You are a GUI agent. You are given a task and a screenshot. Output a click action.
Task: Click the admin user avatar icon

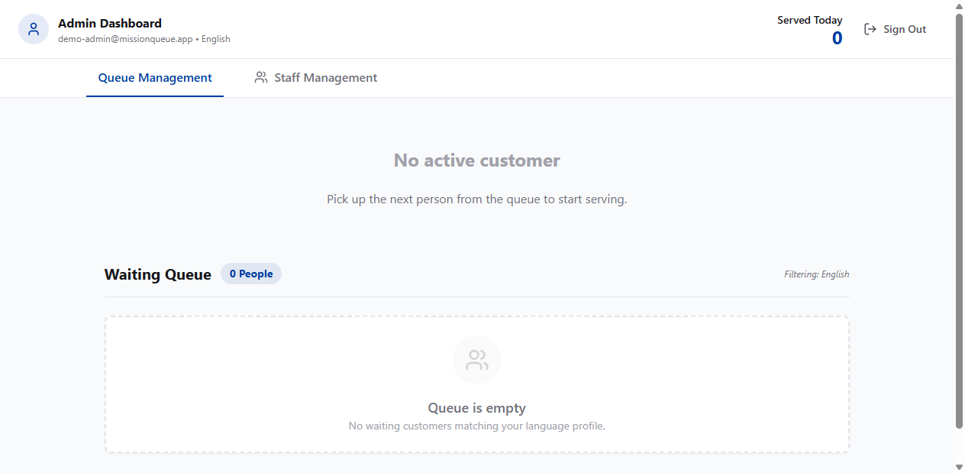tap(34, 29)
